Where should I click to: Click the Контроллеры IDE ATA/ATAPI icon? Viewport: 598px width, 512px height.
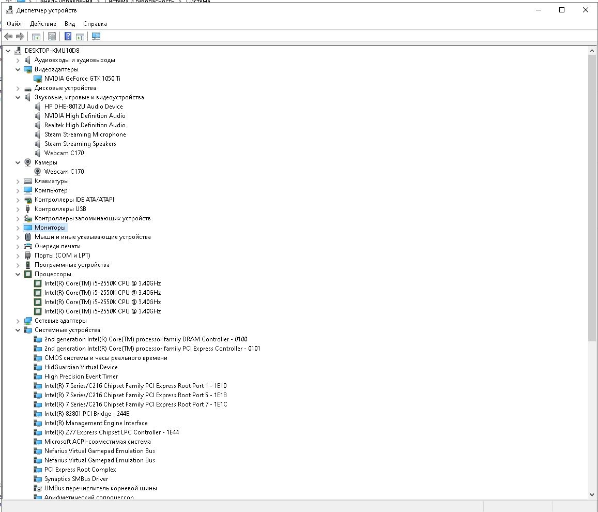pyautogui.click(x=28, y=200)
